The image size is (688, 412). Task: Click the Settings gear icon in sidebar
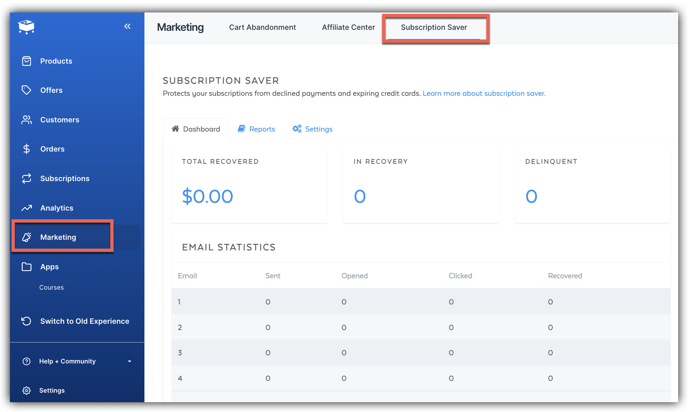click(27, 390)
